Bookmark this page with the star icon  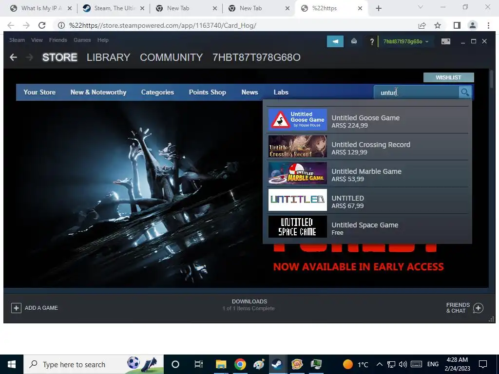coord(438,25)
